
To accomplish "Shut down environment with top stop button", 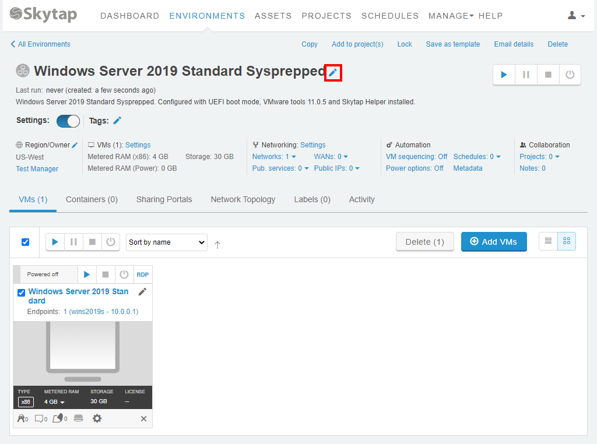I will point(548,75).
